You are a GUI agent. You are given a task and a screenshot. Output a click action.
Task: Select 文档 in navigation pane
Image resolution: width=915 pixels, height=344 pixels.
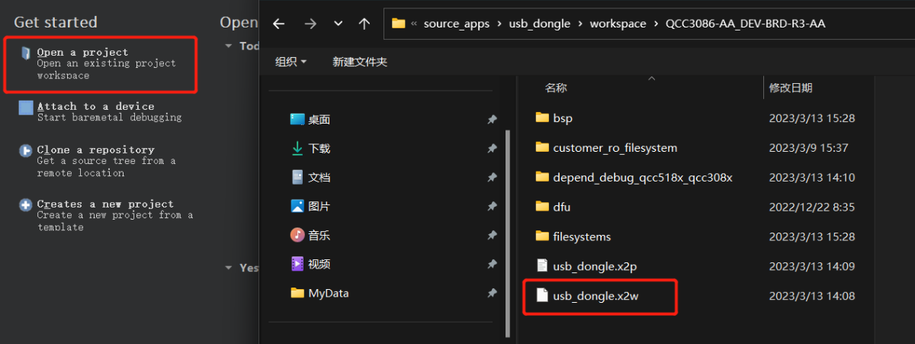coord(310,177)
